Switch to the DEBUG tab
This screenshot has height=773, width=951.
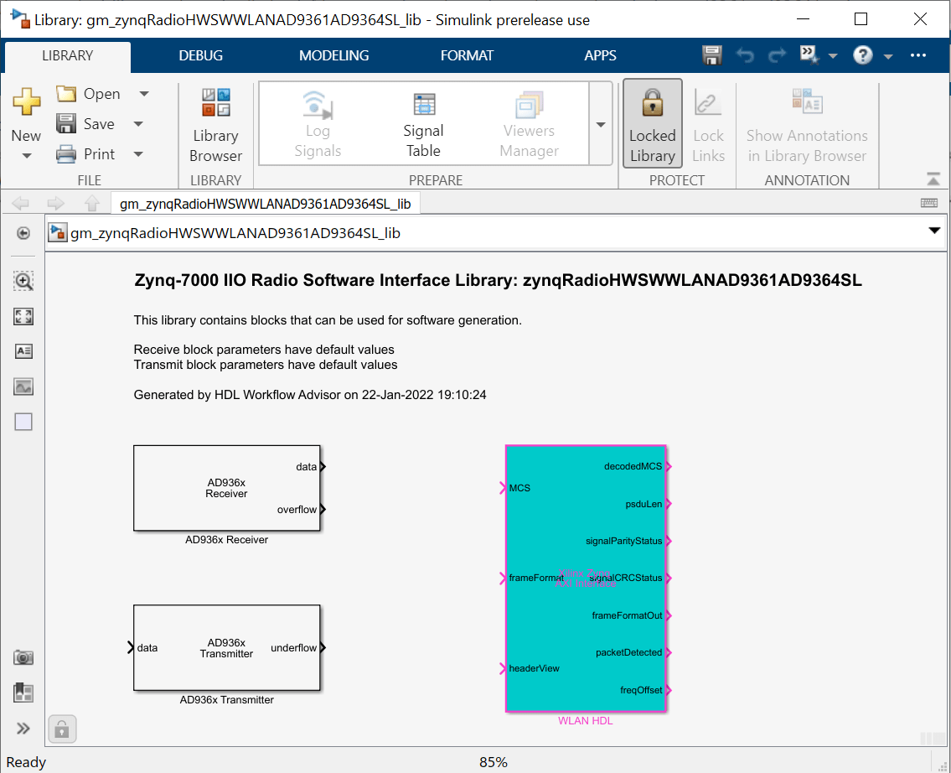(x=201, y=56)
